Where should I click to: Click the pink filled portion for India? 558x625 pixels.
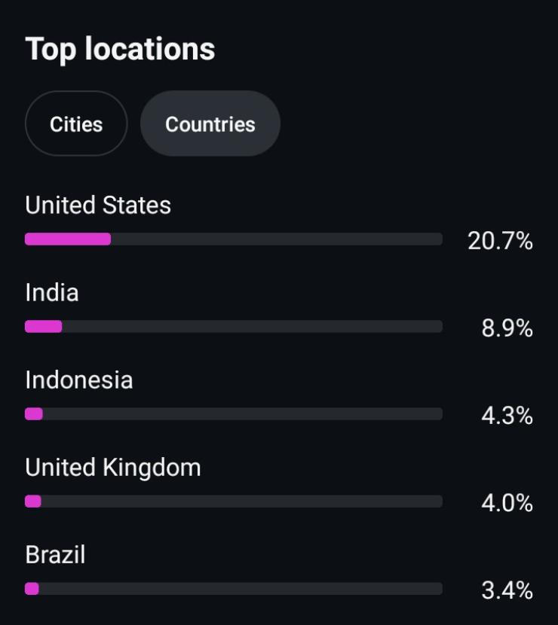(44, 327)
